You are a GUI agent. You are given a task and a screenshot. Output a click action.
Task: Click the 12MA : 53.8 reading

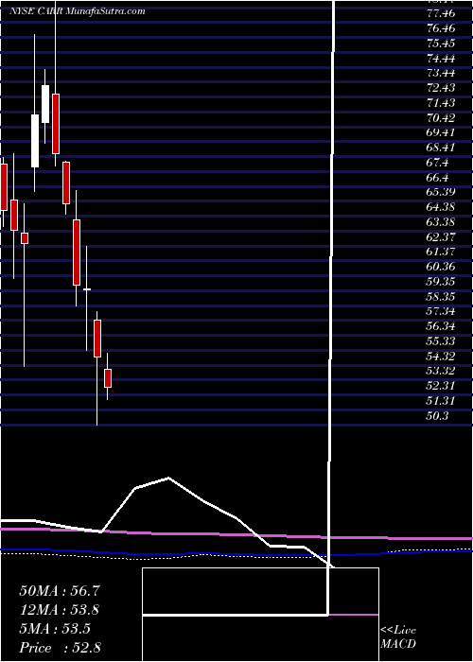tap(60, 610)
